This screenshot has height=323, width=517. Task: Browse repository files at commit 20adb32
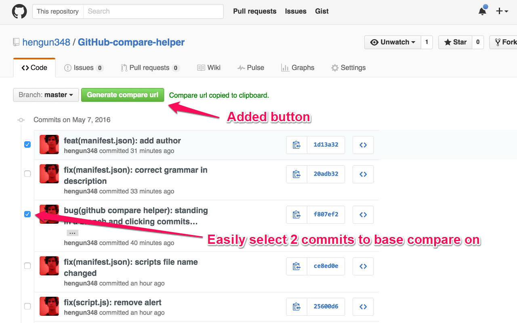tap(363, 174)
